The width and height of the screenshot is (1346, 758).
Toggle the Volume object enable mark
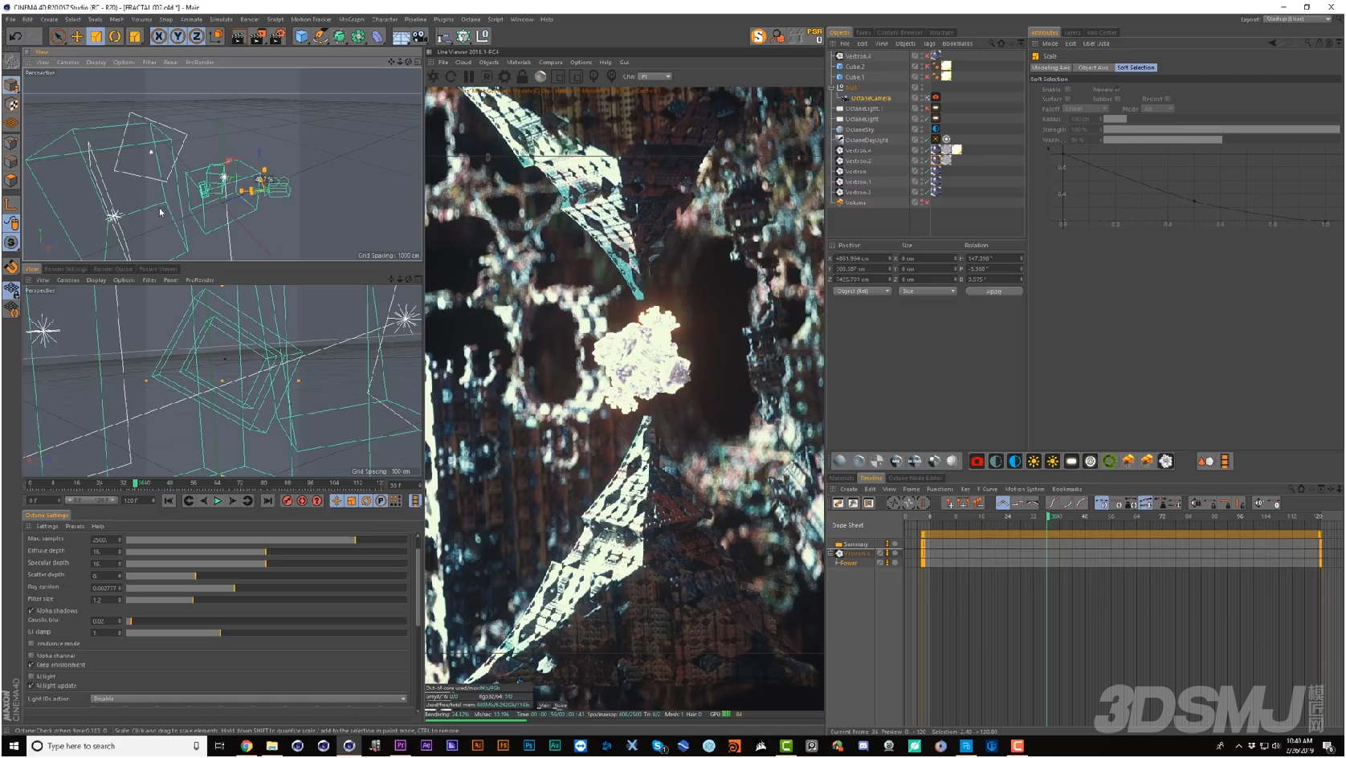[927, 202]
